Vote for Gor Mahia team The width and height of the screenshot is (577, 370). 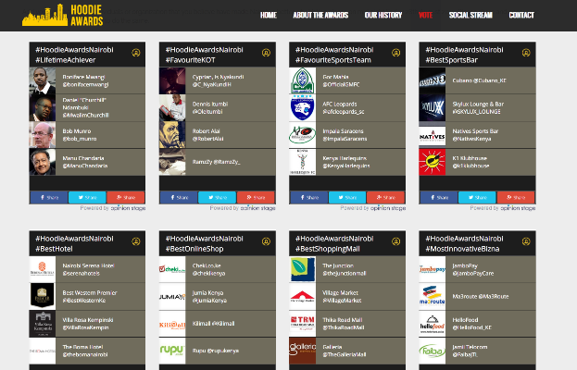(347, 80)
